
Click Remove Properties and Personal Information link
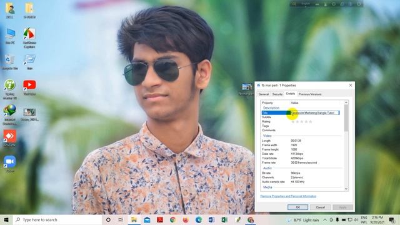click(x=288, y=196)
